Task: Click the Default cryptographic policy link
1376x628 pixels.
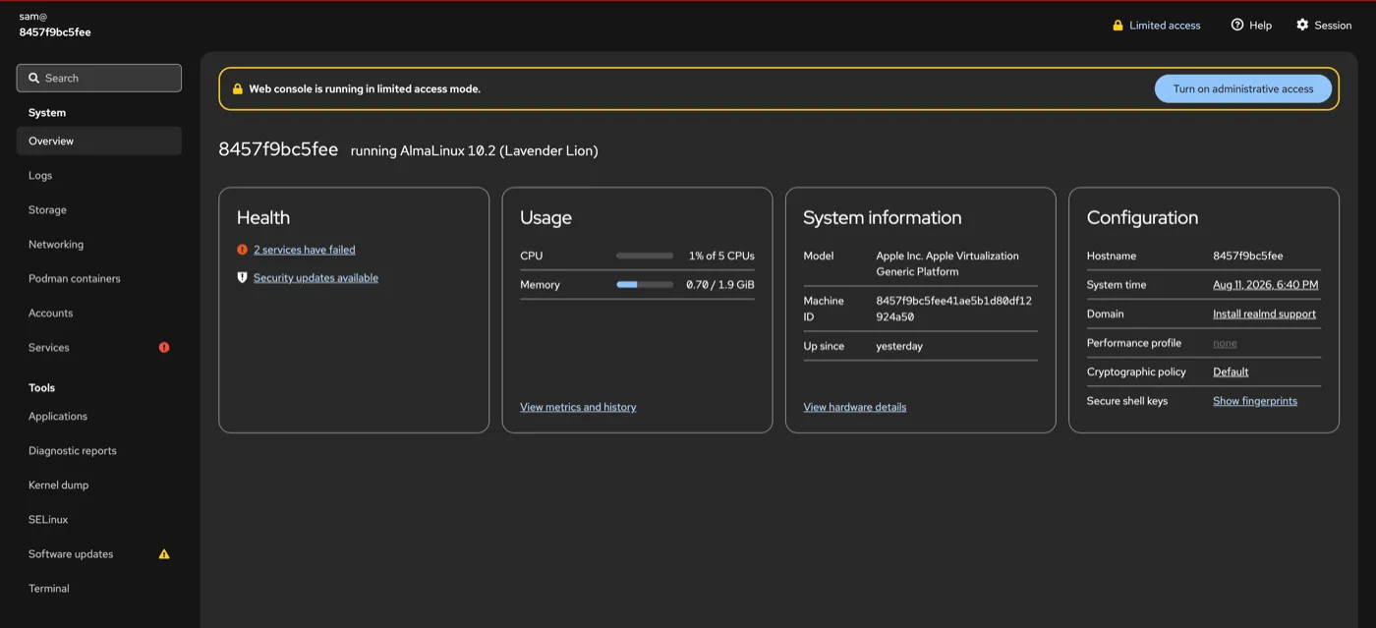Action: pos(1231,371)
